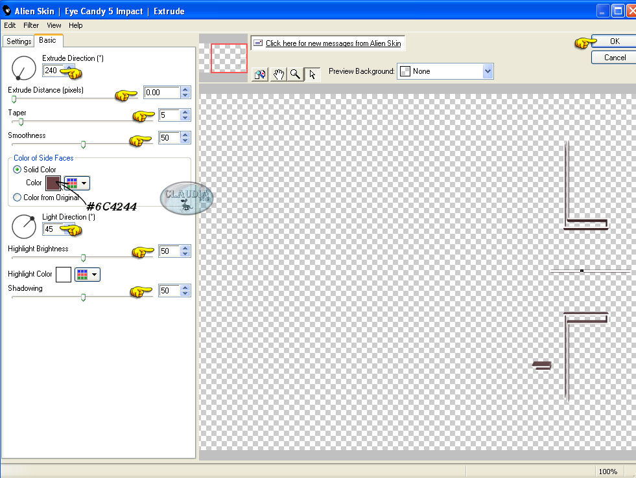The image size is (636, 478).
Task: Increase Taper with up arrow
Action: click(185, 112)
